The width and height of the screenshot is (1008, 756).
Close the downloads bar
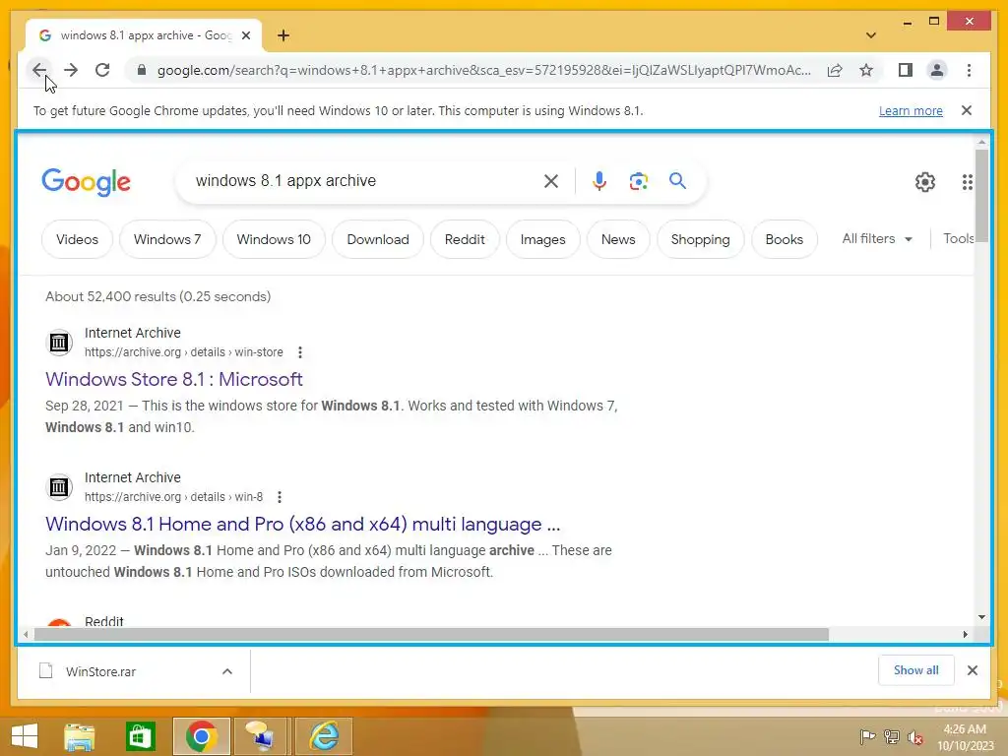(x=972, y=670)
